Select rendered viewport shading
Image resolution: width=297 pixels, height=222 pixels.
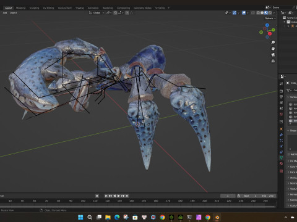click(x=270, y=13)
